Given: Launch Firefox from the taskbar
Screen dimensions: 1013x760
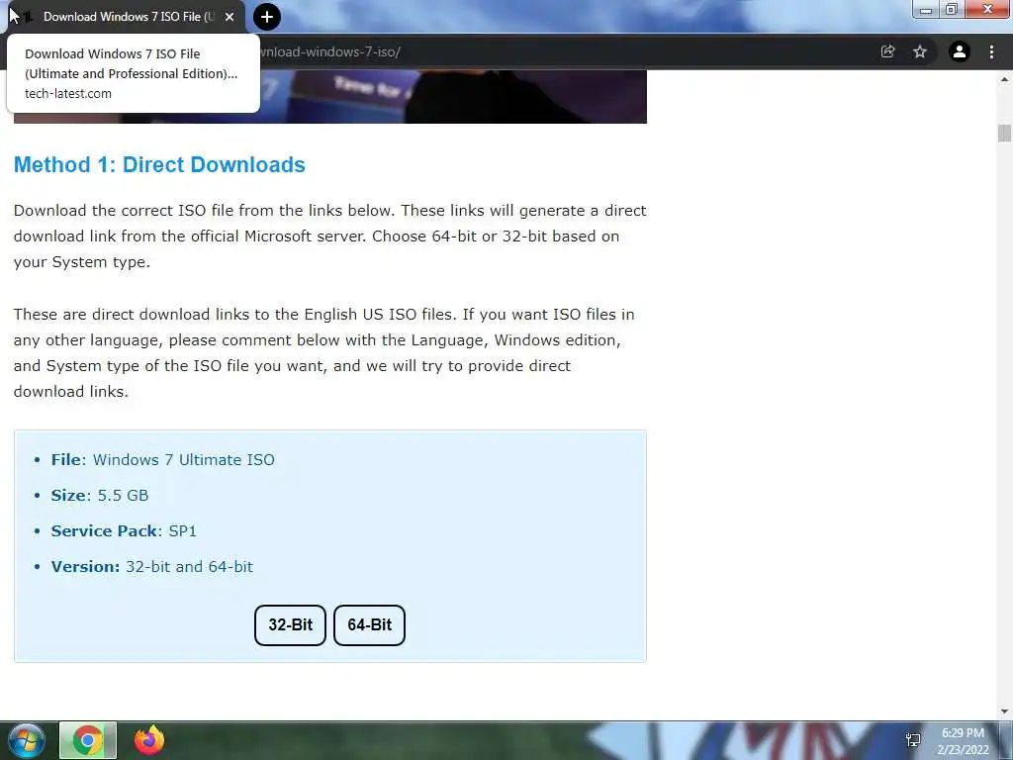Looking at the screenshot, I should click(x=149, y=740).
